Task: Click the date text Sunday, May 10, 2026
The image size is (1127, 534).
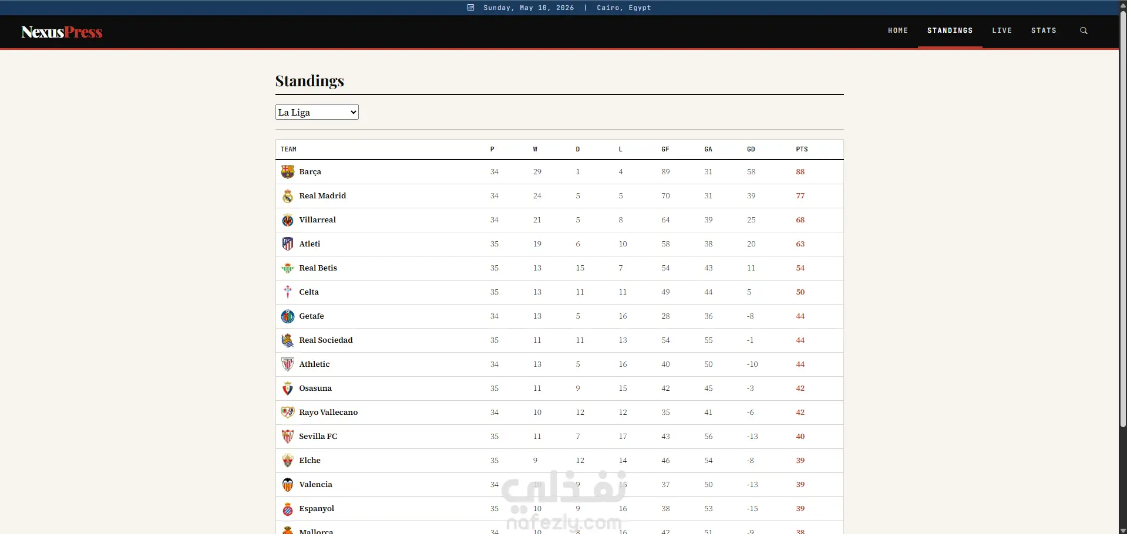Action: pyautogui.click(x=529, y=8)
